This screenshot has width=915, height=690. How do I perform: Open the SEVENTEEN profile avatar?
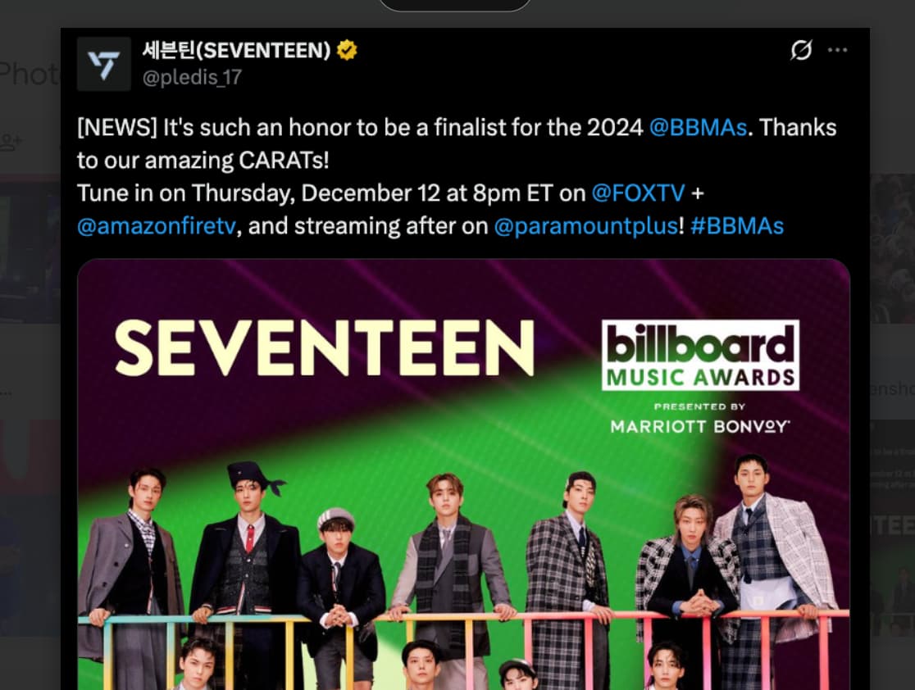tap(104, 64)
